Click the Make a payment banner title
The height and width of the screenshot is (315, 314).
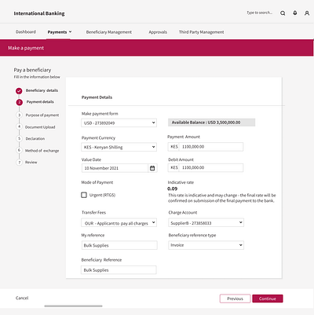click(x=26, y=48)
